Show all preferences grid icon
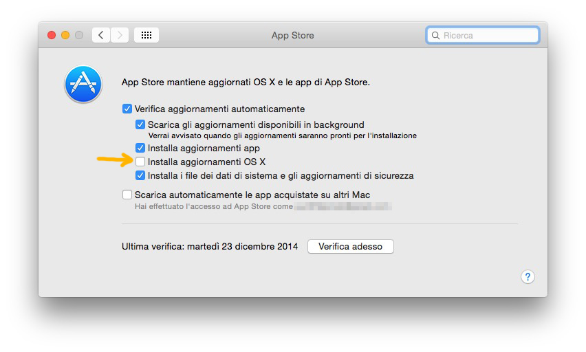 146,35
